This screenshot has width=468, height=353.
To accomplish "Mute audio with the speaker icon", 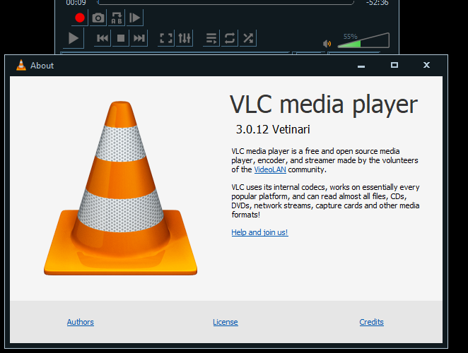I will [x=327, y=44].
